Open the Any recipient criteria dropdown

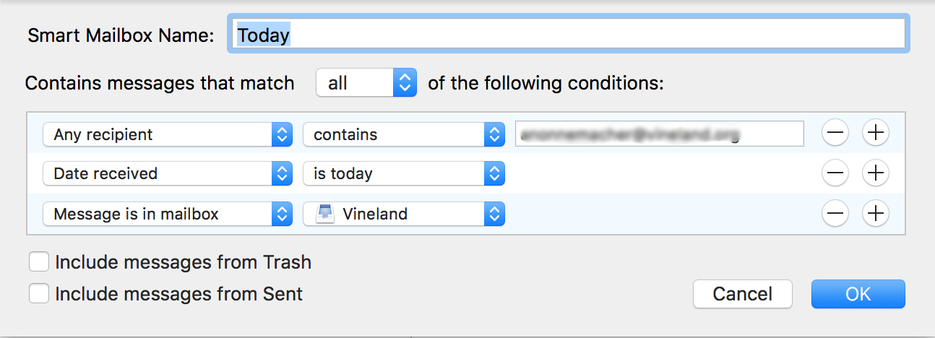pos(166,134)
